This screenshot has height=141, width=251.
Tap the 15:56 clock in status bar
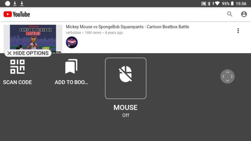click(241, 4)
